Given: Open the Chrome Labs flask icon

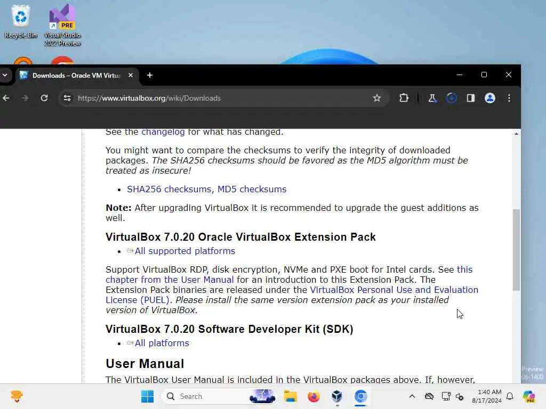Looking at the screenshot, I should coord(432,98).
